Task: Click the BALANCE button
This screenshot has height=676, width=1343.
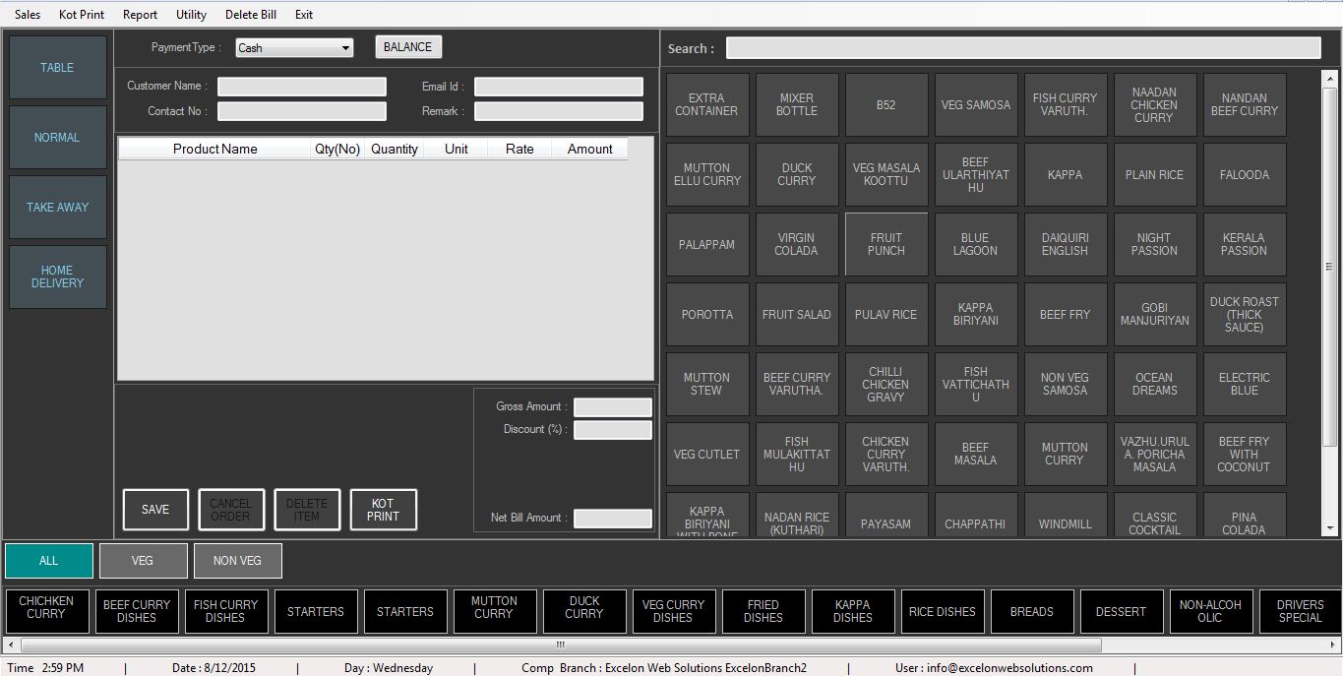Action: tap(407, 47)
